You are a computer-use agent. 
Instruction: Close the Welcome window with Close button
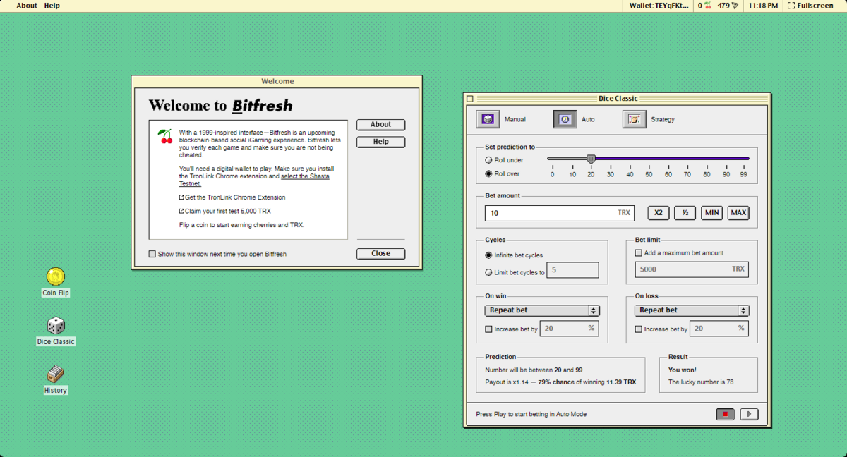point(380,254)
